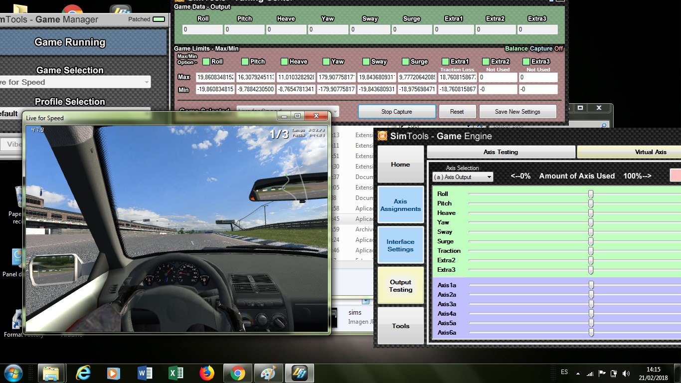Toggle Balance Capture Off indicator

click(x=534, y=48)
